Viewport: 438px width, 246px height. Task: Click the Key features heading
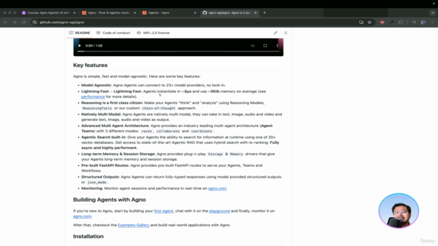point(90,66)
